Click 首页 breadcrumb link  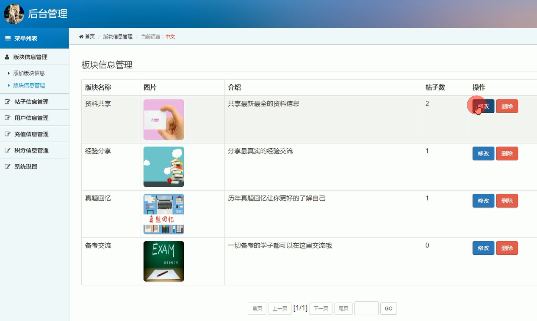coord(90,37)
